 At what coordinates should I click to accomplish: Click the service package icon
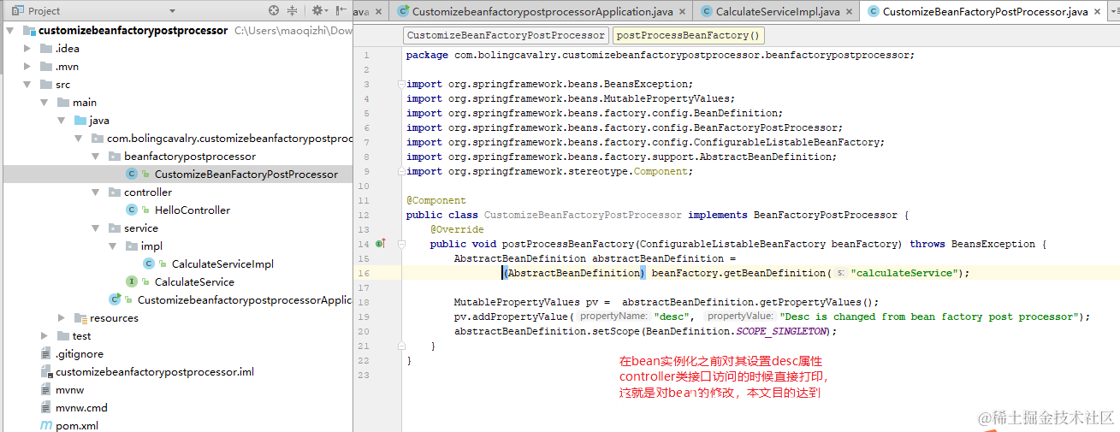tap(115, 228)
